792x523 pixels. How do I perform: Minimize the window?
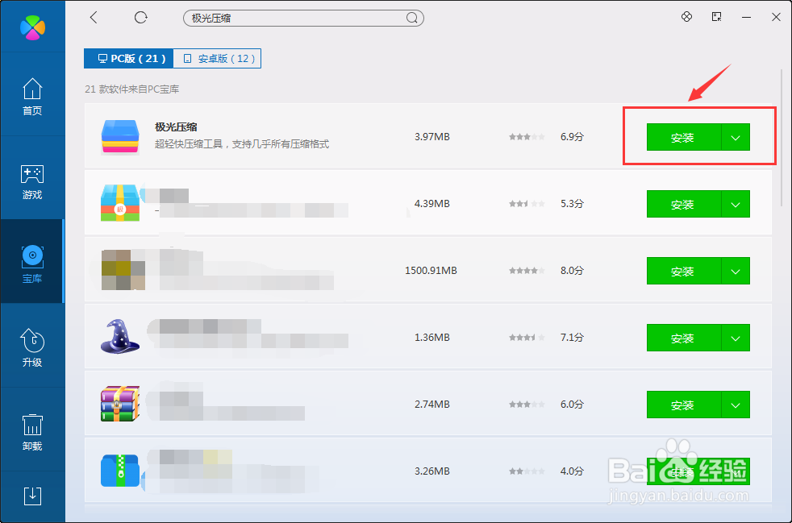pyautogui.click(x=746, y=17)
